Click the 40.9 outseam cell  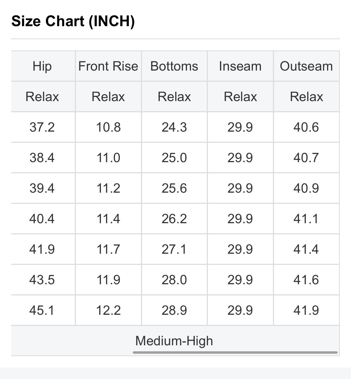click(x=306, y=188)
